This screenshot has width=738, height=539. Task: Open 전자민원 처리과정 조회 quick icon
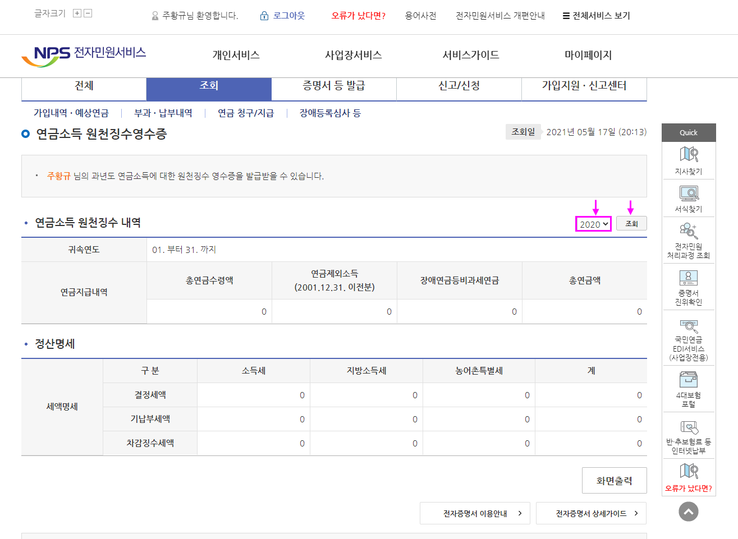[x=689, y=231]
